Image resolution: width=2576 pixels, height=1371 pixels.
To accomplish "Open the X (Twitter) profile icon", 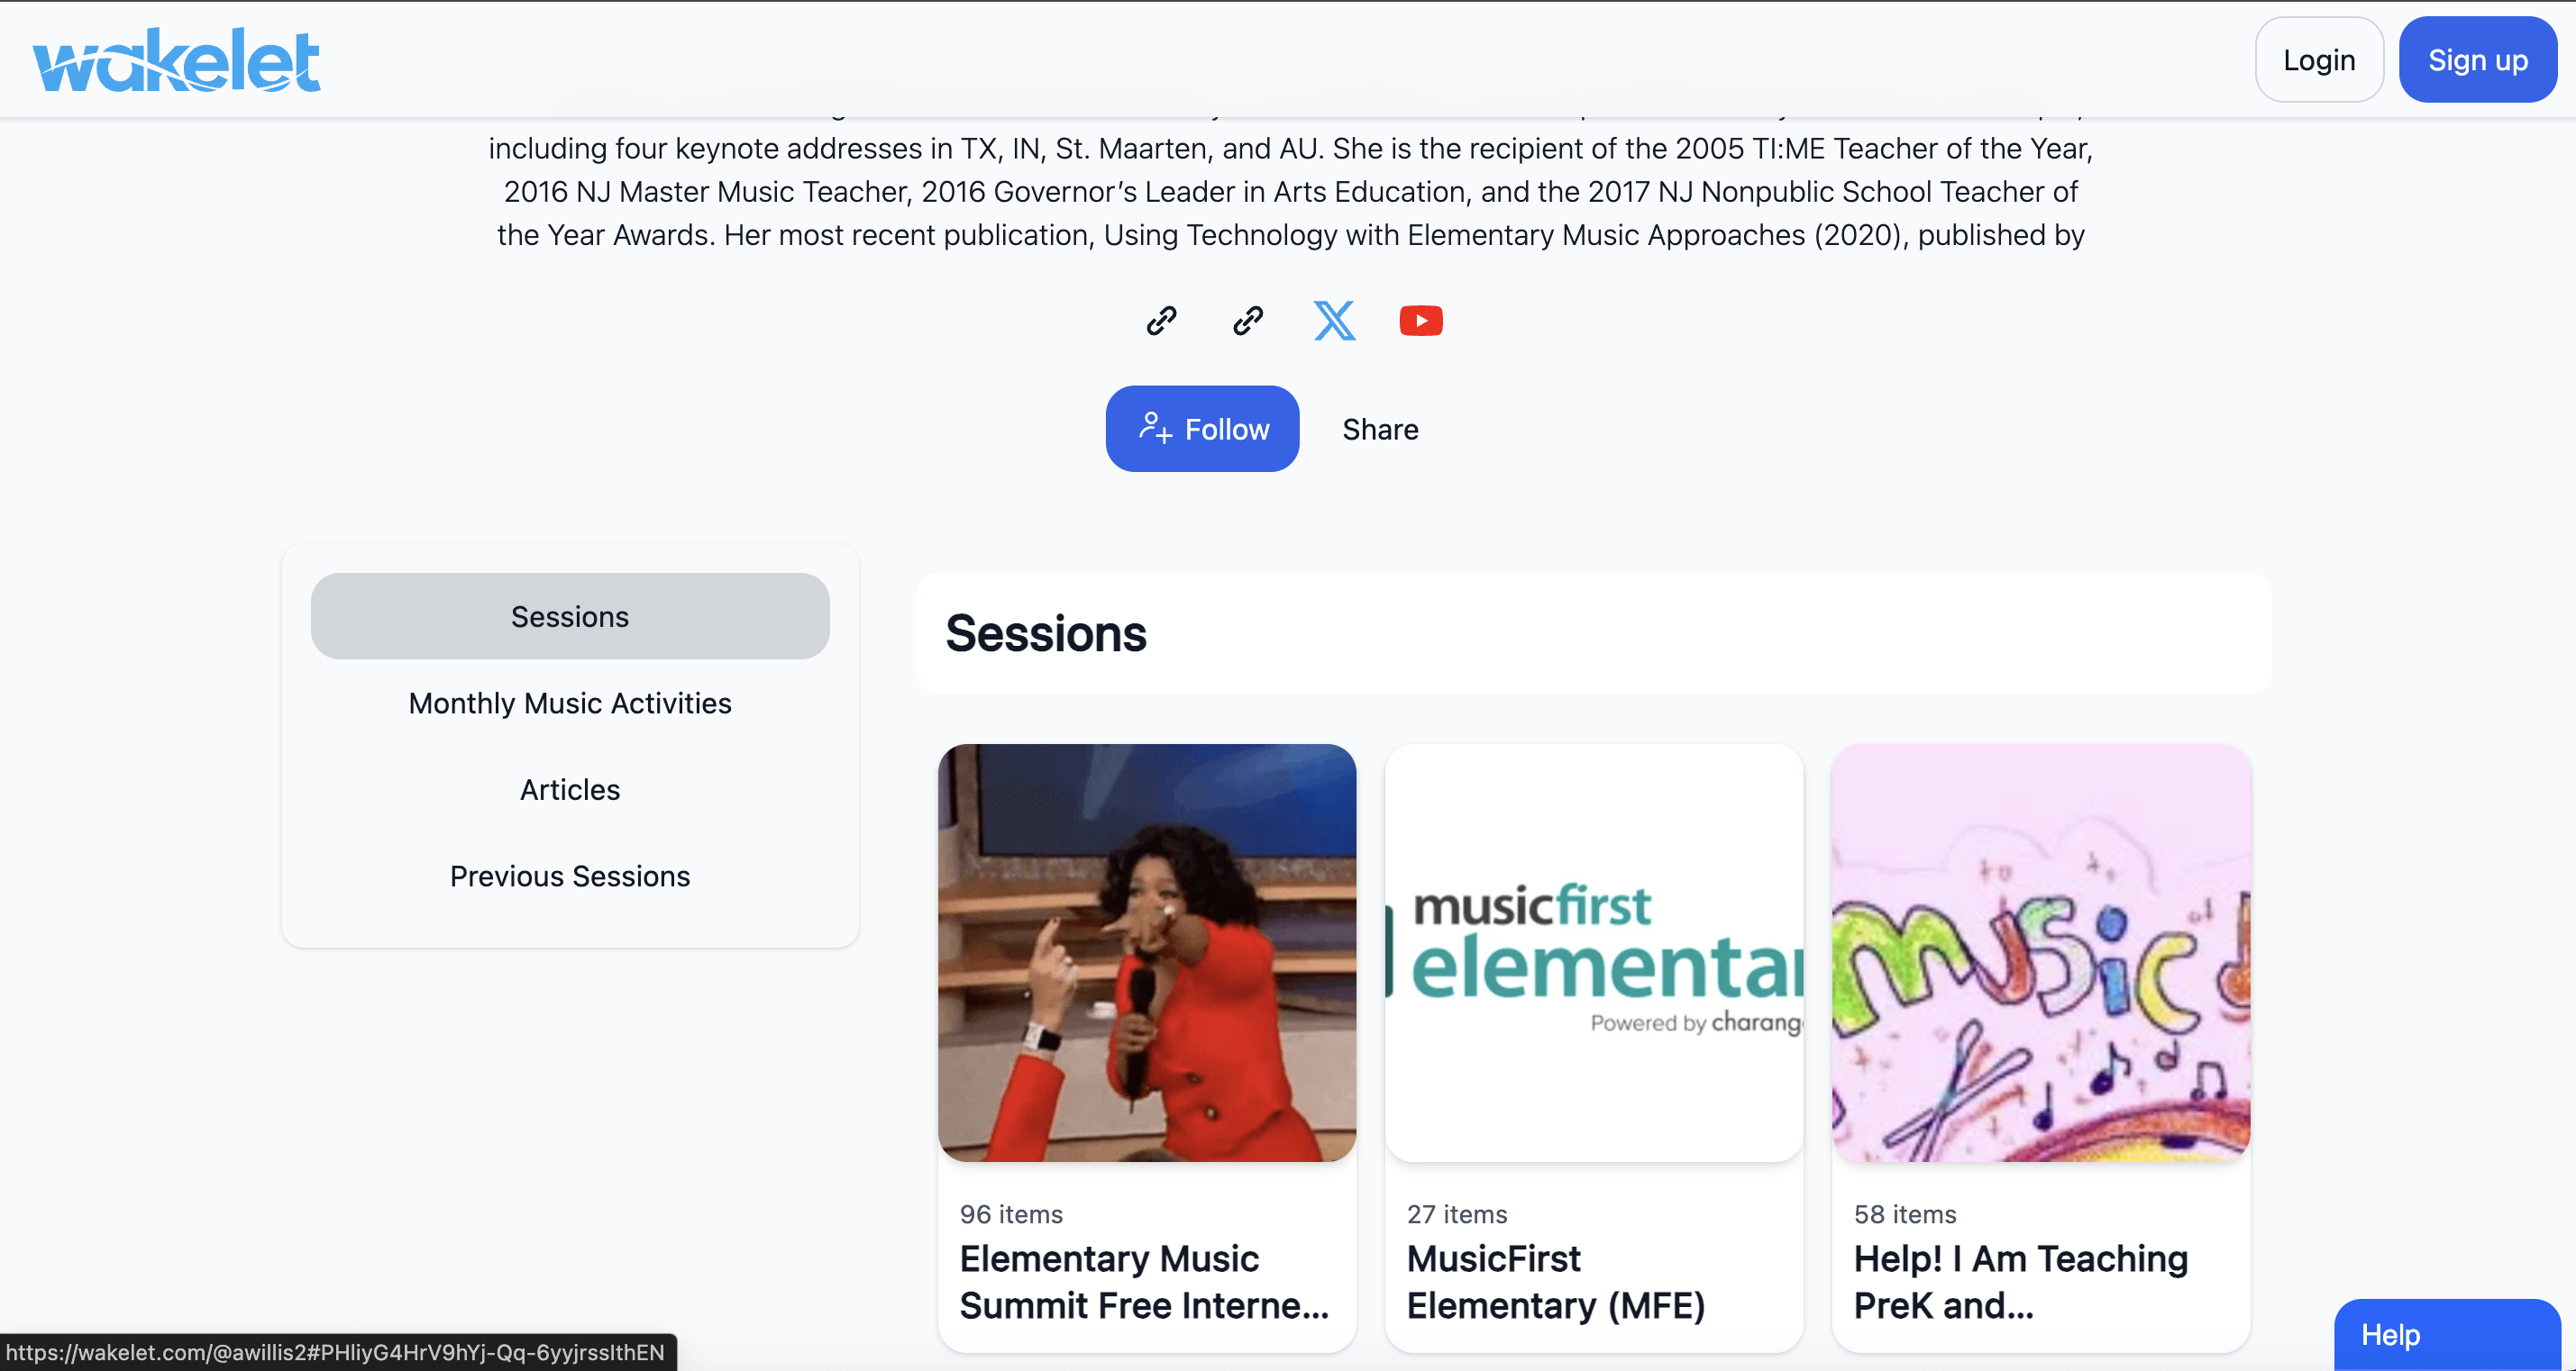I will coord(1335,321).
